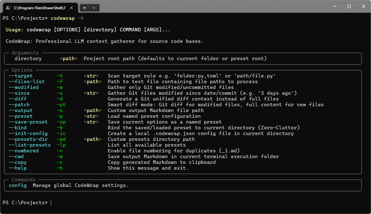Screen dimensions: 371x214
Task: Click the '--target' option text
Action: [x=21, y=76]
